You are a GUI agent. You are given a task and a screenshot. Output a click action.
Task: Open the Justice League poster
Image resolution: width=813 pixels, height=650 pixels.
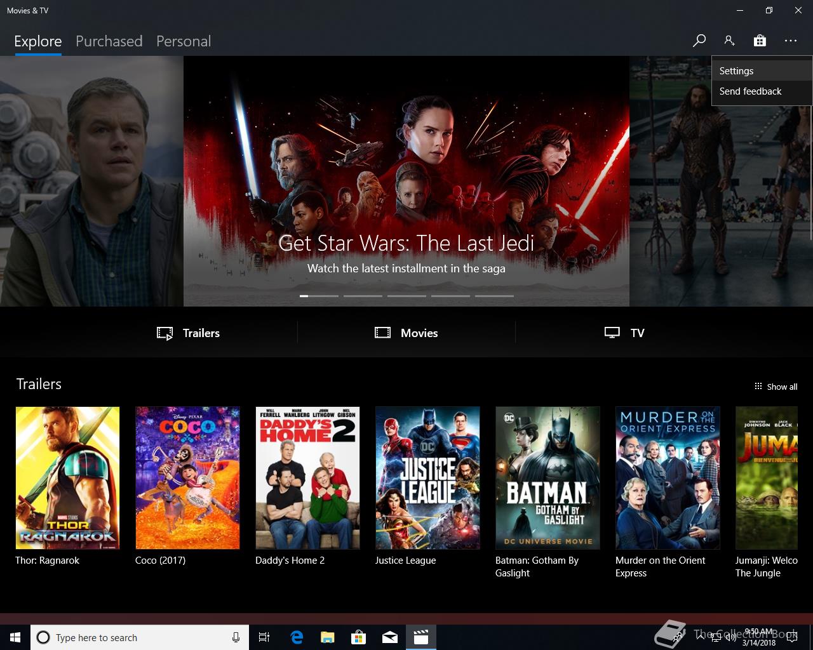(427, 478)
